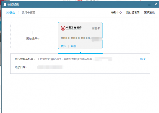Click the 银行预留手机号 label
The image size is (159, 113).
tap(25, 59)
